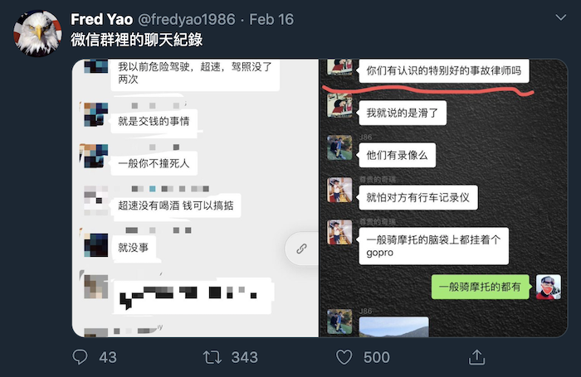Click the 500 likes count

377,357
